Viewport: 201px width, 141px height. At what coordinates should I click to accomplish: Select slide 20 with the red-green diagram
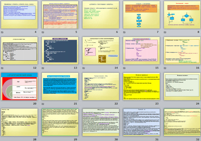tap(19, 86)
